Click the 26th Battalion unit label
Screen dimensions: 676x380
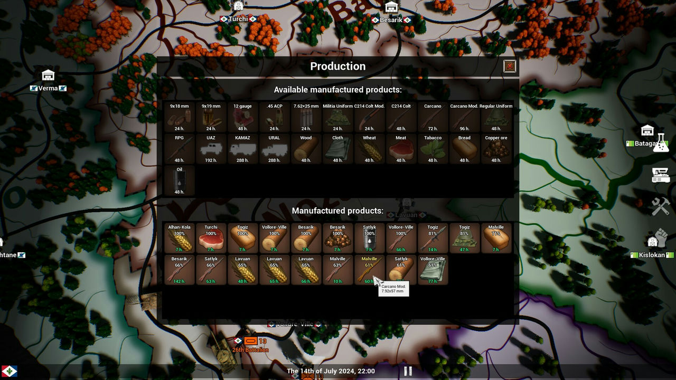pos(250,349)
